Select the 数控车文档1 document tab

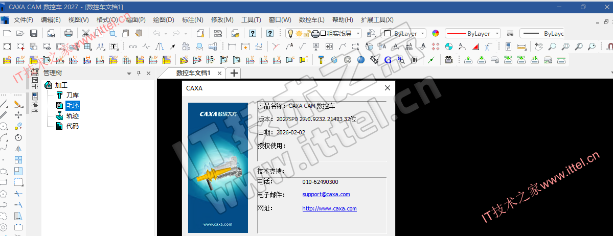(x=193, y=73)
